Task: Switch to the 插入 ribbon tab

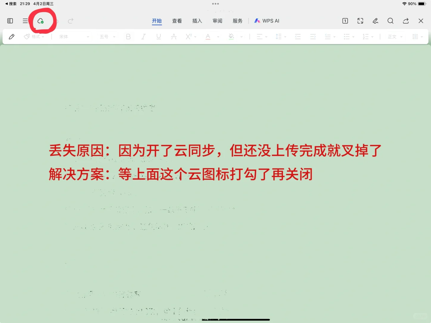Action: [x=197, y=21]
